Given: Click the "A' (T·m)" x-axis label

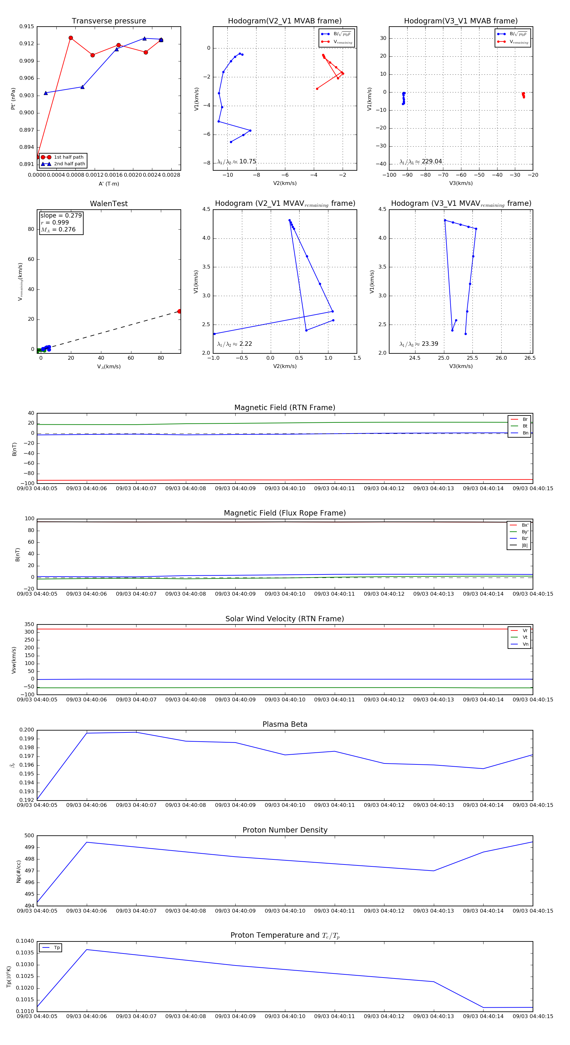Looking at the screenshot, I should click(x=109, y=184).
